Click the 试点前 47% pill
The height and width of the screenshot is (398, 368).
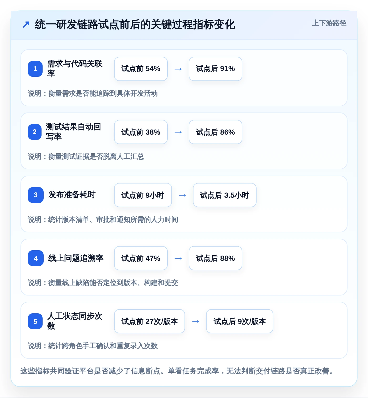point(141,258)
